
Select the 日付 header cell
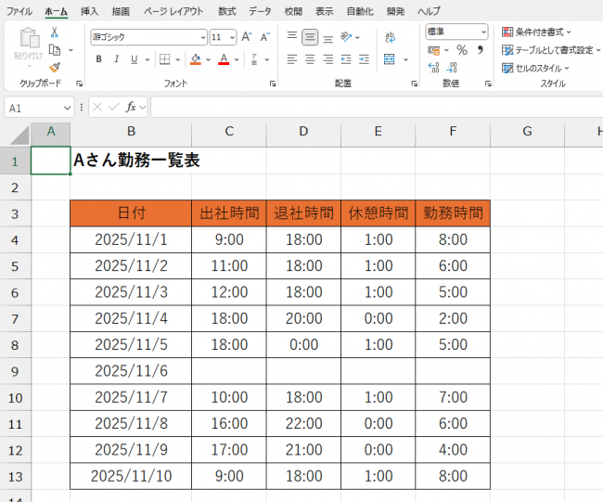131,212
